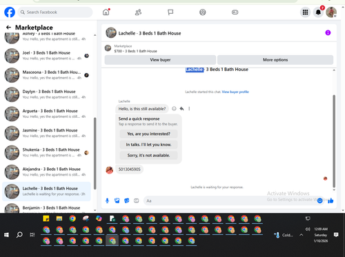This screenshot has width=345, height=257.
Task: Send 'Yes, are you interested?' quick response
Action: (148, 134)
